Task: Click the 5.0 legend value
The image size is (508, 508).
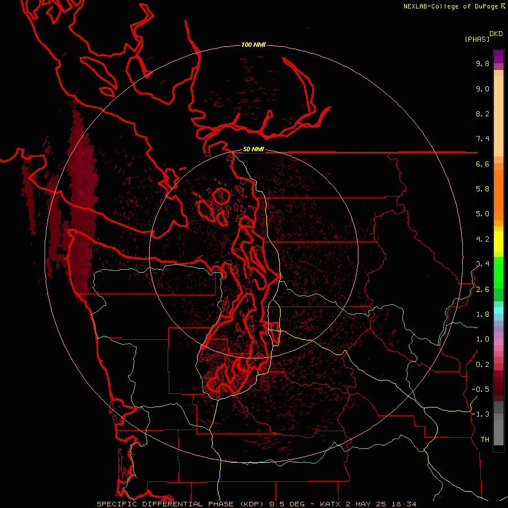Action: 483,214
